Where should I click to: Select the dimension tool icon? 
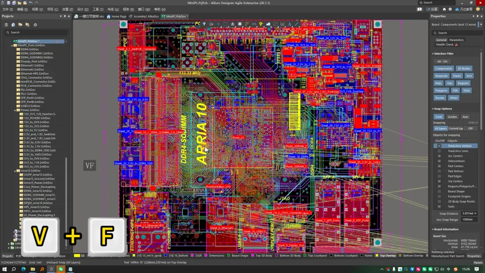coord(282,24)
